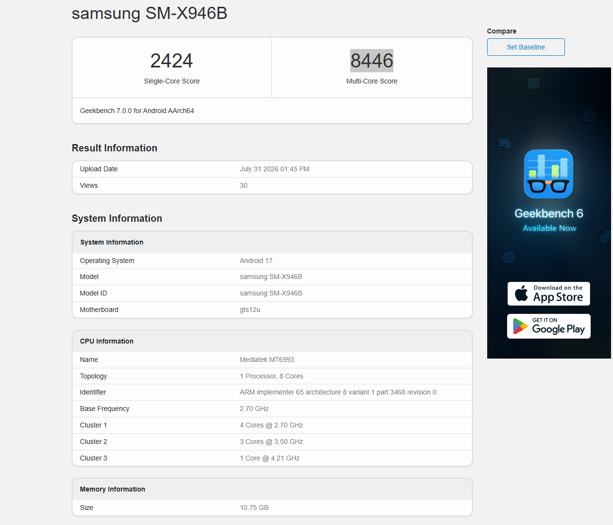Click the 'Model ID' label
This screenshot has height=525, width=613.
coord(94,293)
